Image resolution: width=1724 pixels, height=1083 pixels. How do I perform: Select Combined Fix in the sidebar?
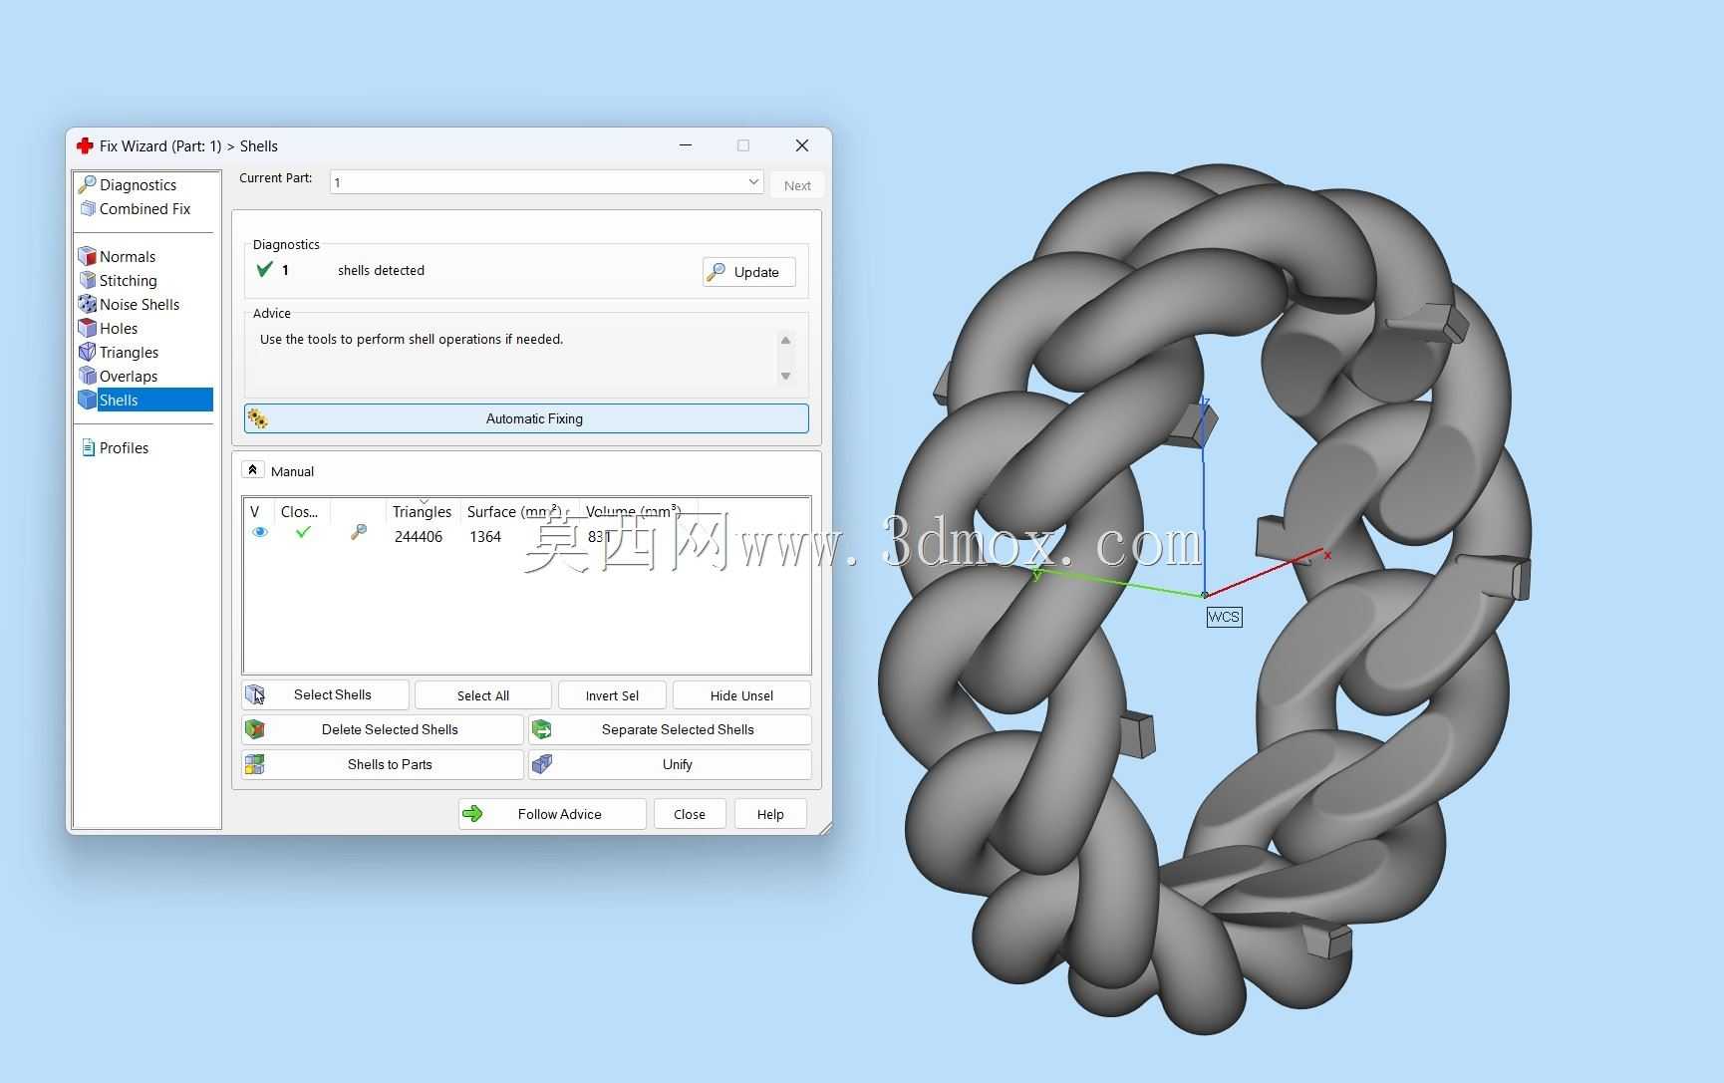pyautogui.click(x=144, y=208)
